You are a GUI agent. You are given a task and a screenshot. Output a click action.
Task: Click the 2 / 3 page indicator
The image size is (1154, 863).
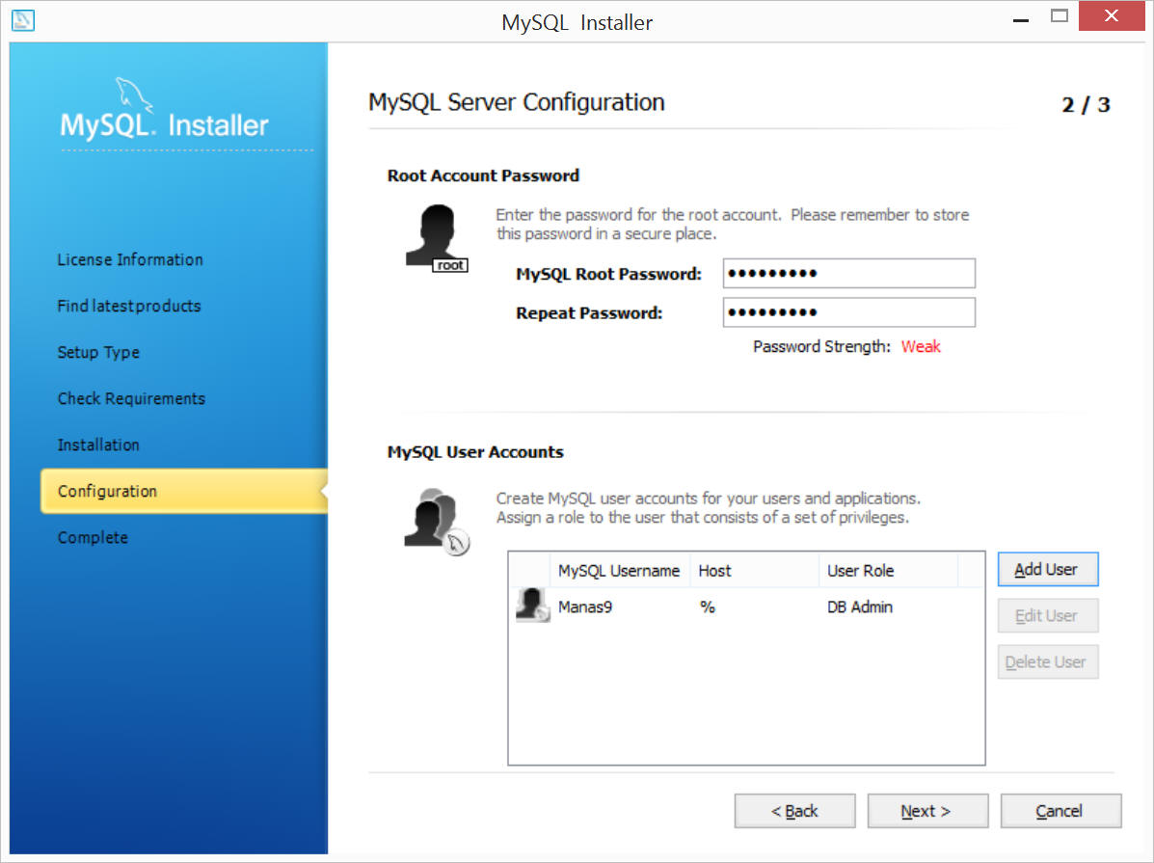tap(1086, 104)
